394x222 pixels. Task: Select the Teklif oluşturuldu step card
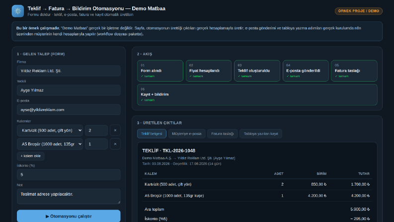[257, 71]
